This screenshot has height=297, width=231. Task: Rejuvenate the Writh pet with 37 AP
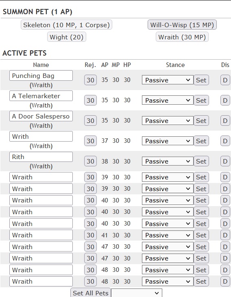point(90,141)
